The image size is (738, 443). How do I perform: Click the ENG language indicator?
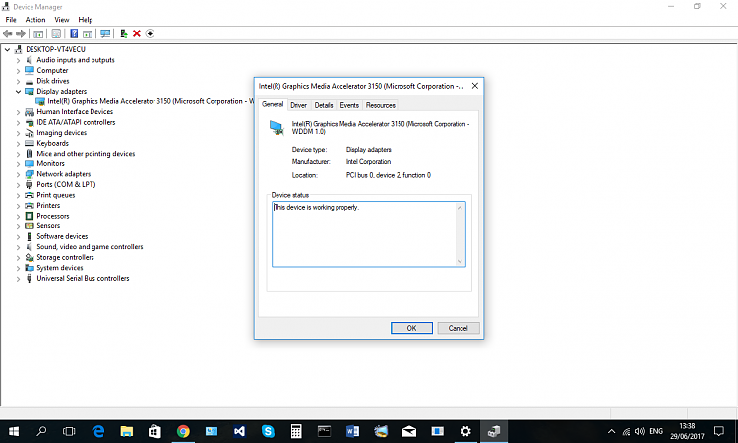tap(656, 431)
